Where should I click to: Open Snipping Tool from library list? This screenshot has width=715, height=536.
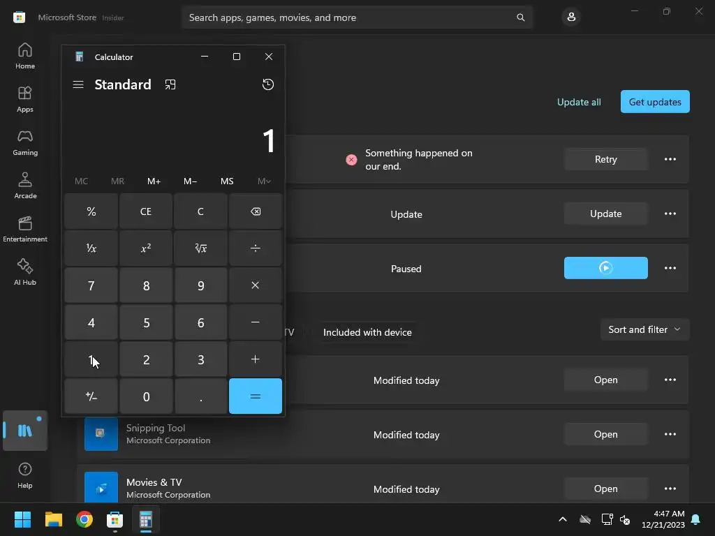coord(605,434)
